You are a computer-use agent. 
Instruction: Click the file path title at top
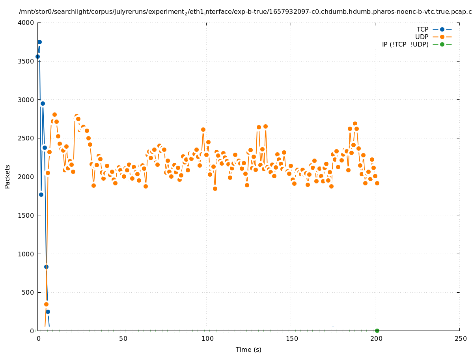pyautogui.click(x=245, y=12)
